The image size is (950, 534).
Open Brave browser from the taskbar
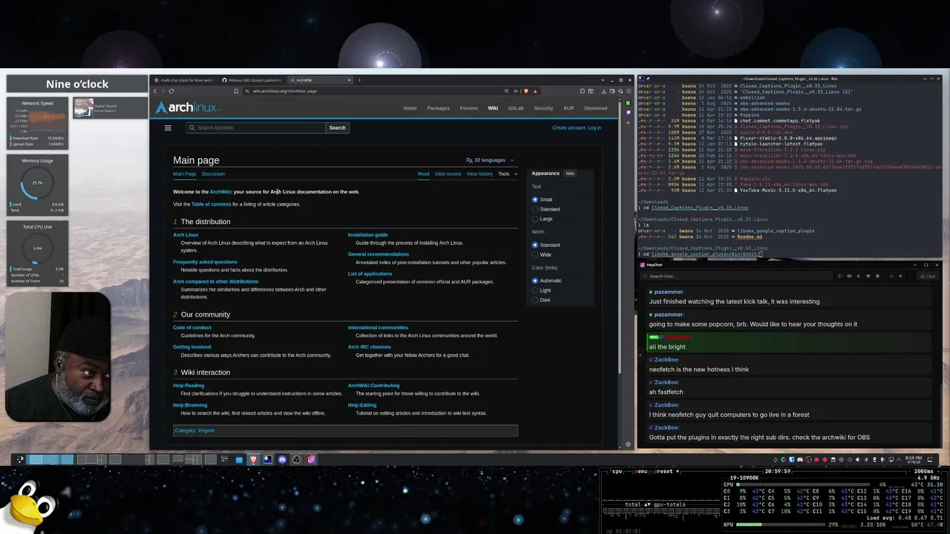coord(253,459)
